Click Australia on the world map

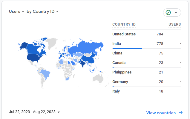click(98, 78)
